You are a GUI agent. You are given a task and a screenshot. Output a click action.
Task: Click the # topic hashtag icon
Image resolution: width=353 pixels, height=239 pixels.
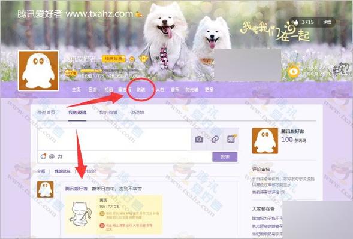[60, 156]
